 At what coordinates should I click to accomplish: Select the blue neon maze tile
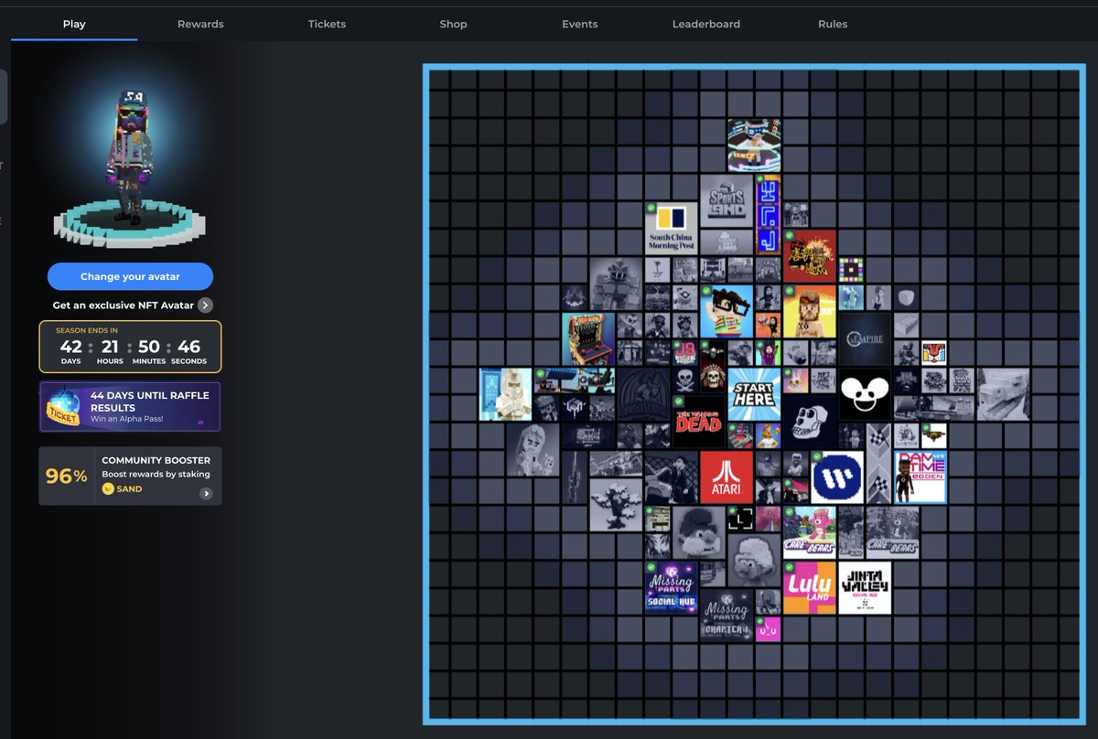pyautogui.click(x=768, y=215)
